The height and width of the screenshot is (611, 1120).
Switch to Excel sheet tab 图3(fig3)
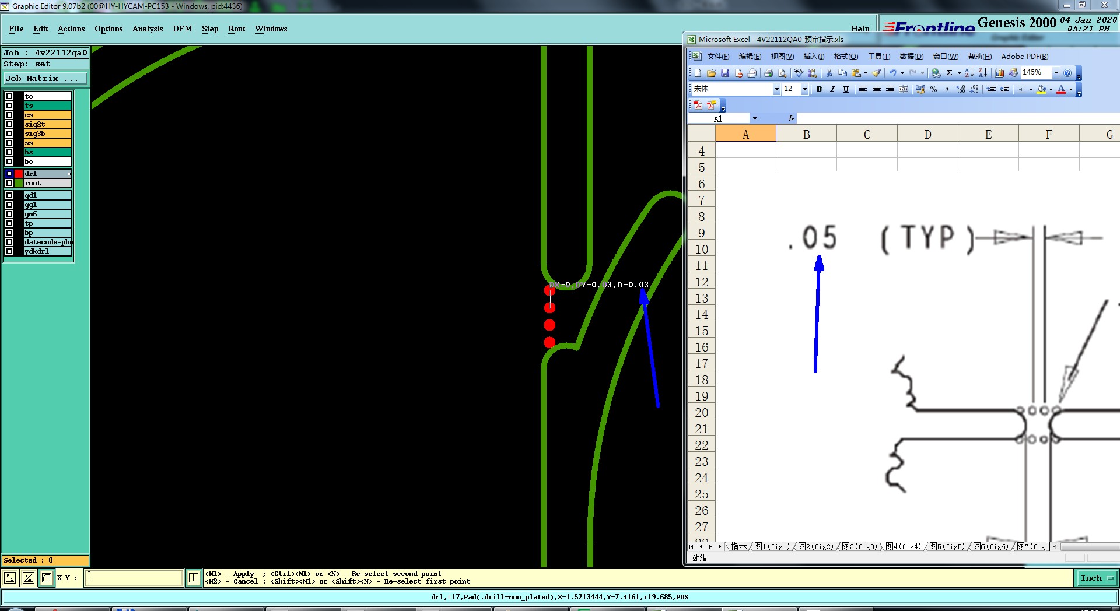860,546
